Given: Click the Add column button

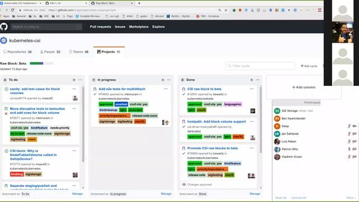Looking at the screenshot, I should [303, 88].
